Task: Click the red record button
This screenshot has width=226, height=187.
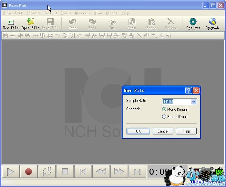Action: click(x=29, y=172)
